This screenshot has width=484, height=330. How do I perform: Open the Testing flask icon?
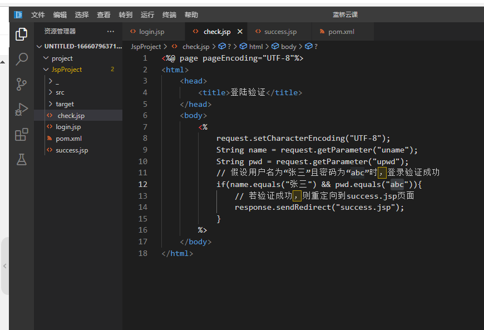22,160
